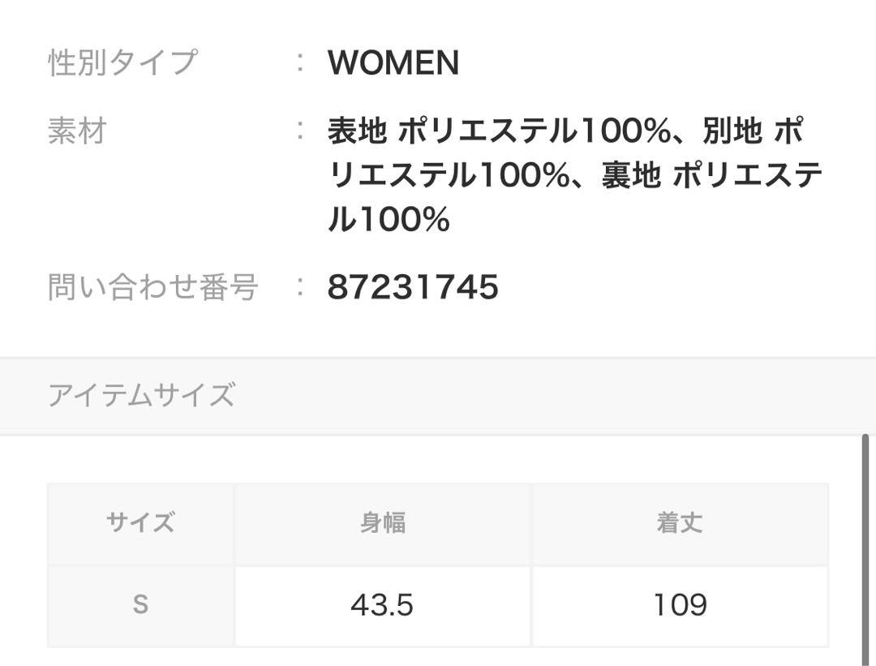
Task: Click the 着丈 column header
Action: click(x=680, y=523)
